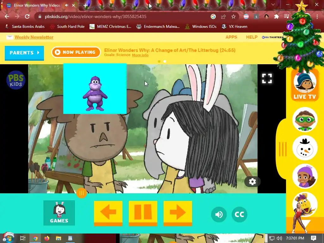Open the HELP menu item
This screenshot has width=324, height=243.
pos(252,37)
